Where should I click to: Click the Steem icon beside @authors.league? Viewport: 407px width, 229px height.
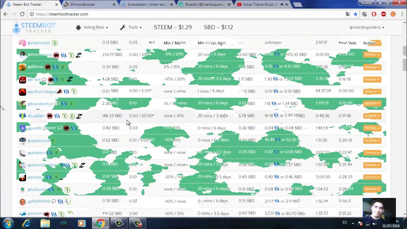point(66,92)
